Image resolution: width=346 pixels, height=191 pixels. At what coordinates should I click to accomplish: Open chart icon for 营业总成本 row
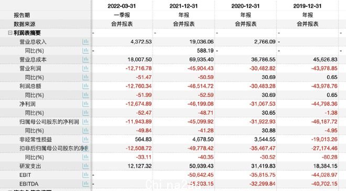[x=85, y=59]
